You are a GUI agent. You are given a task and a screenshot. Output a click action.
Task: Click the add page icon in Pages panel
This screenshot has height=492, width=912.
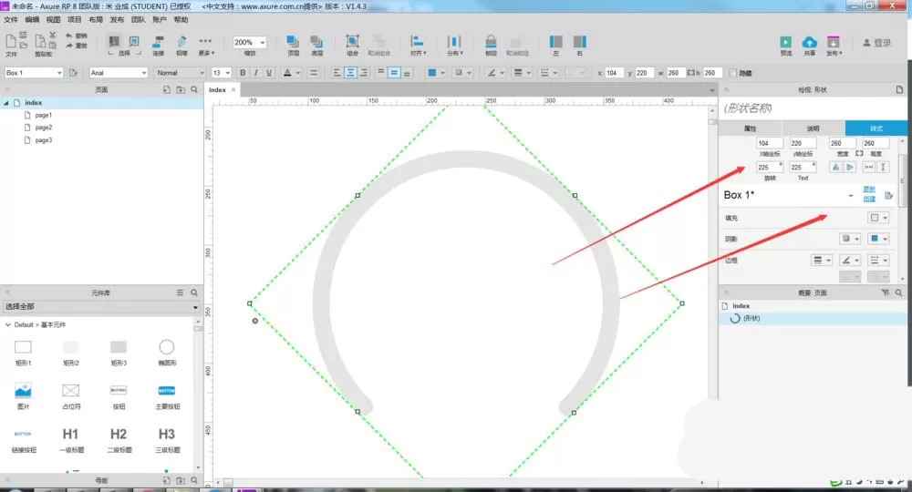click(166, 89)
